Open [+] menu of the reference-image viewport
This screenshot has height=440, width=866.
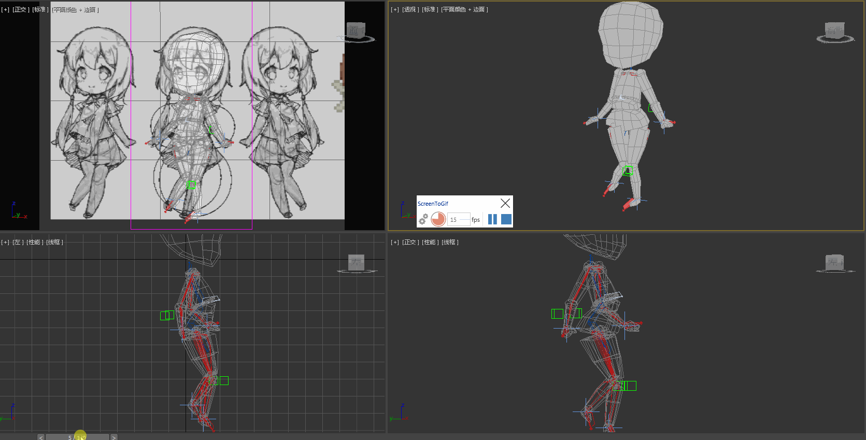(x=5, y=9)
